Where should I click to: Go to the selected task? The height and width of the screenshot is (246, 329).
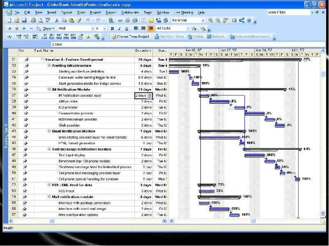coord(225,20)
